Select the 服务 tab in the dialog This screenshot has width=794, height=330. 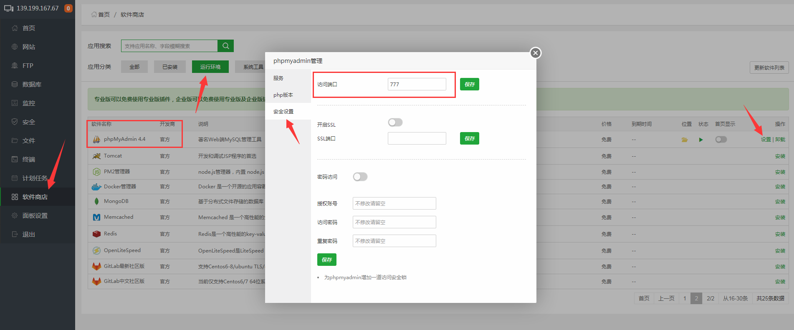[288, 78]
